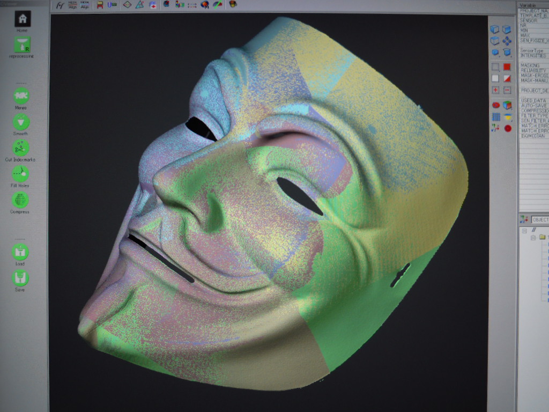Click the reprocessing icon under Home

pyautogui.click(x=23, y=45)
